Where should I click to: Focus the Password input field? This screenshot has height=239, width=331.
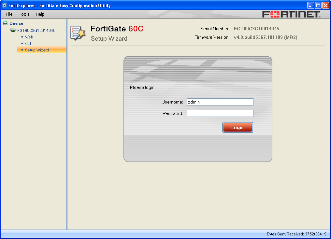(220, 113)
